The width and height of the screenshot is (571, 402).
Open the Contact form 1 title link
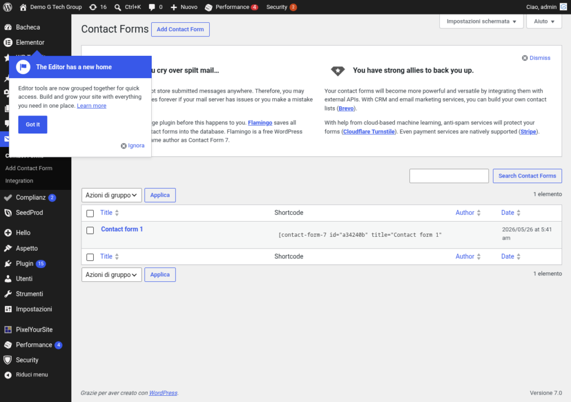point(122,229)
